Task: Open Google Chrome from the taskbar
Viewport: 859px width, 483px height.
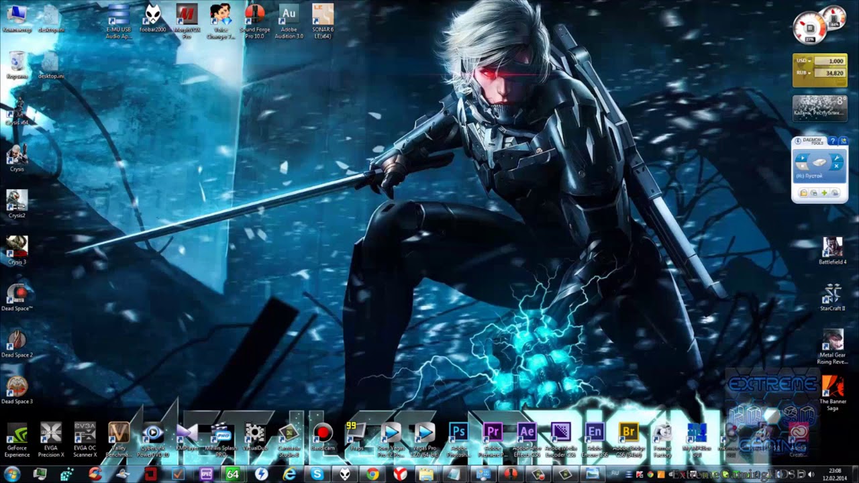Action: [372, 474]
